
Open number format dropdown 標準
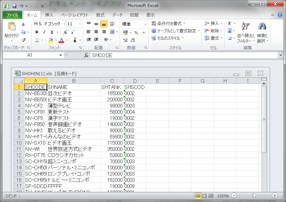point(145,24)
